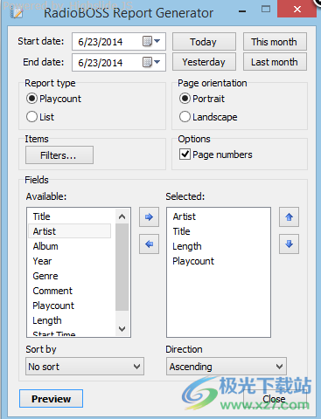The height and width of the screenshot is (419, 321).
Task: Open the Sort by dropdown
Action: [85, 367]
